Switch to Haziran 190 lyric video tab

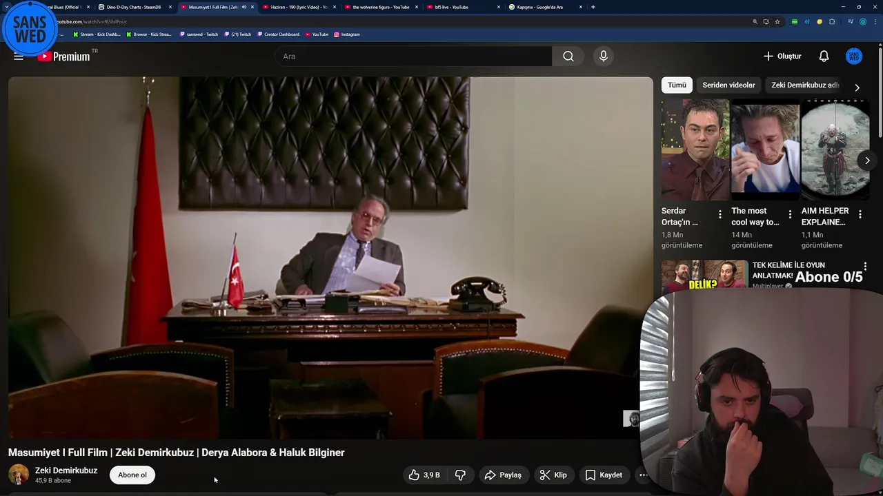pos(299,7)
